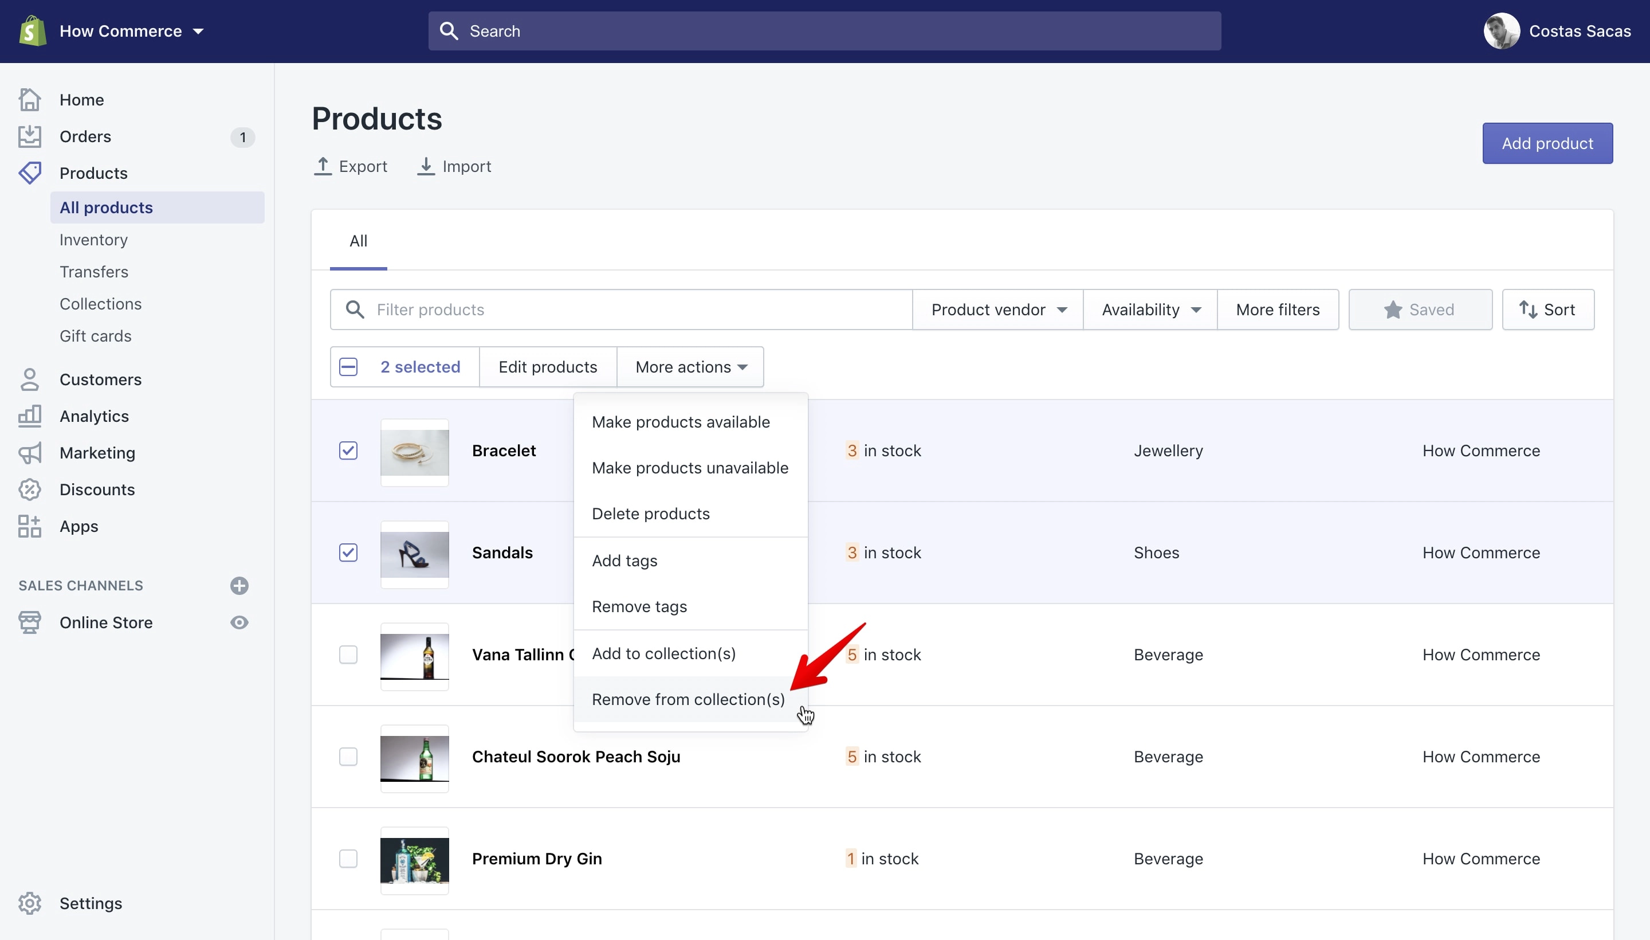
Task: Open the Premium Dry Gin thumbnail
Action: click(415, 860)
